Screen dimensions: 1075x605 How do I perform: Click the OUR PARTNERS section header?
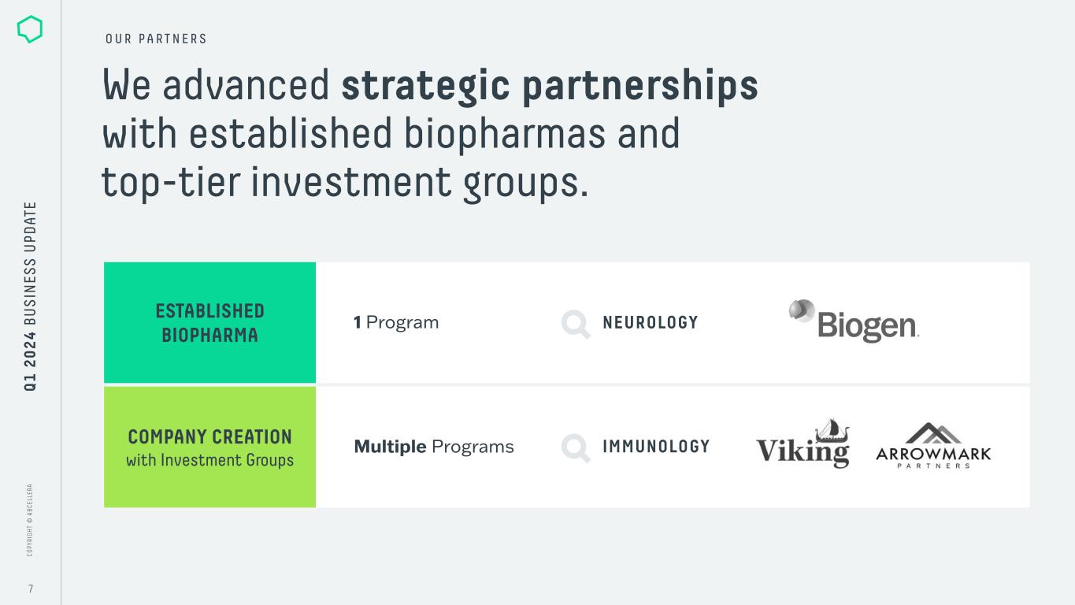click(156, 39)
